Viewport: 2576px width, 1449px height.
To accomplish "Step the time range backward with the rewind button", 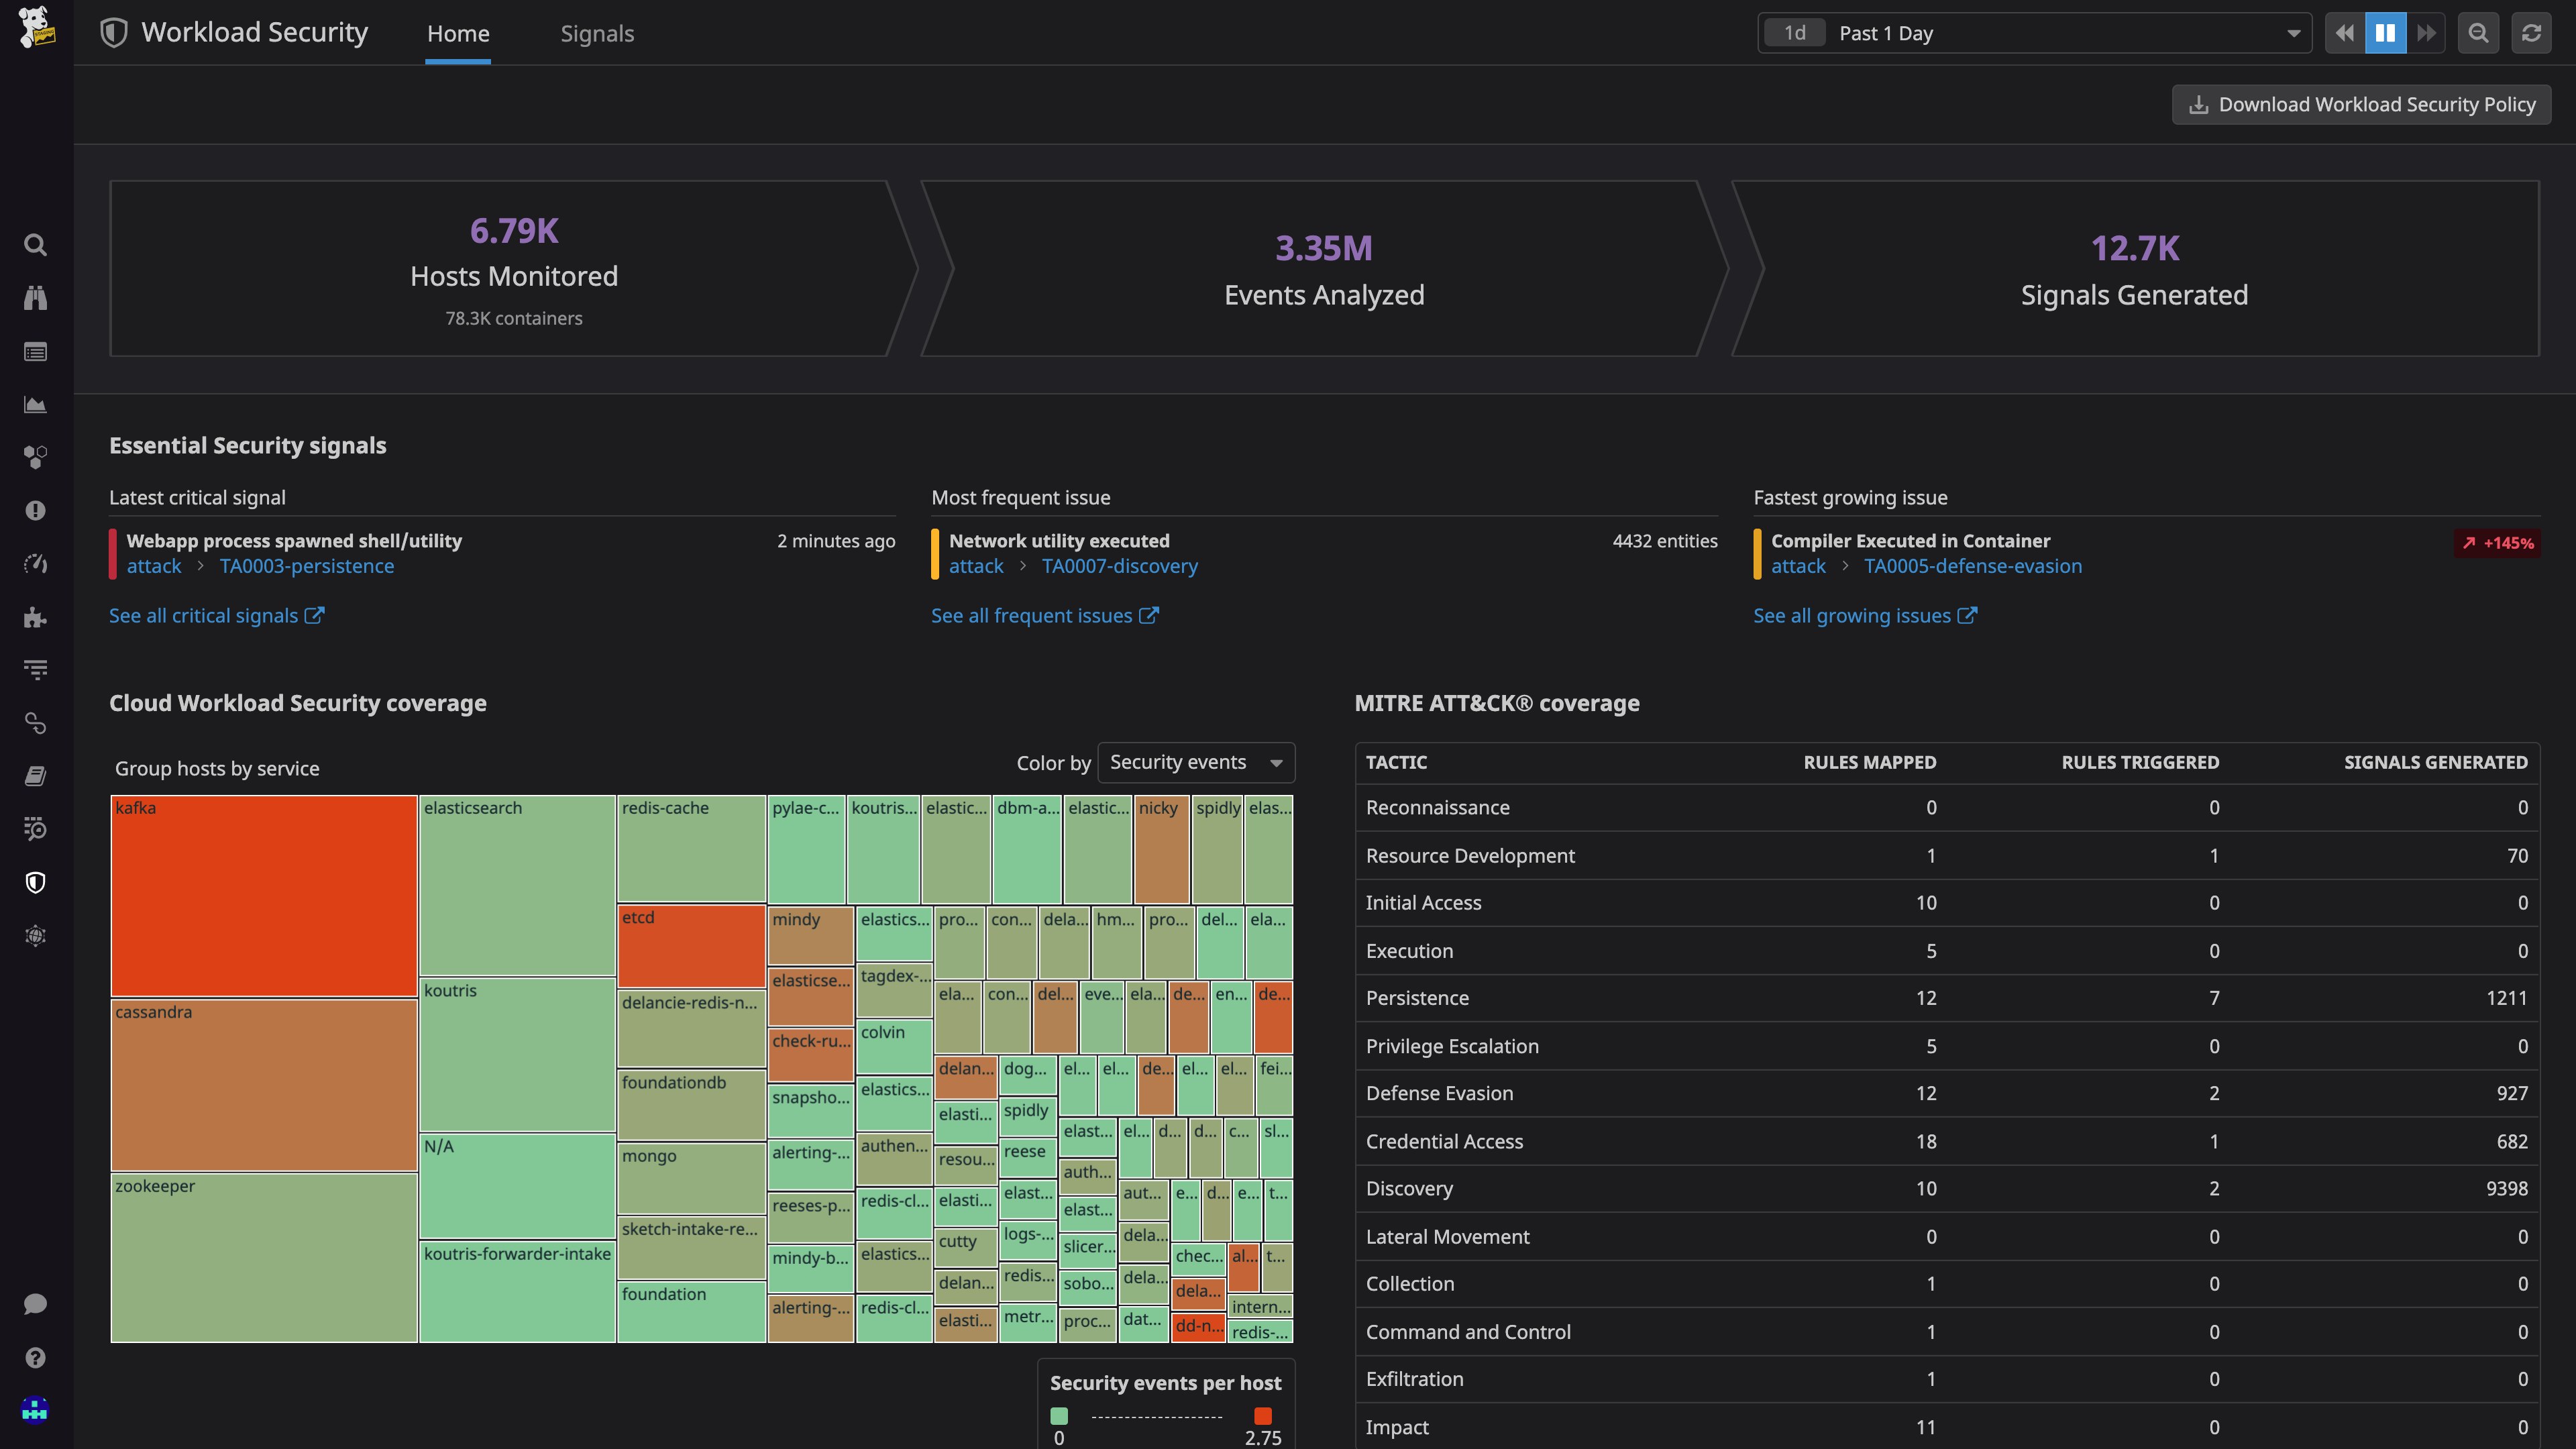I will [2345, 33].
